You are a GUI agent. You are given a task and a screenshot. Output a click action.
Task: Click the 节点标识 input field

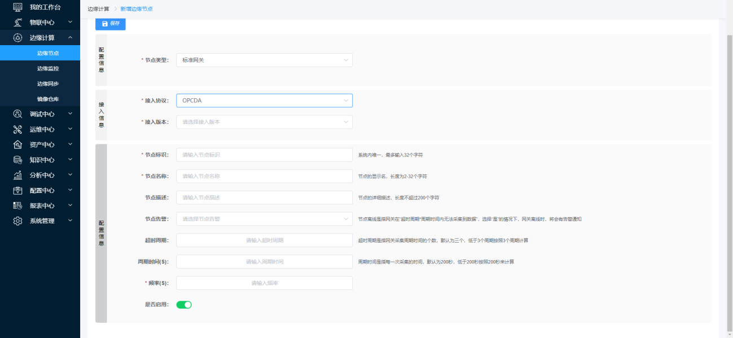point(264,155)
